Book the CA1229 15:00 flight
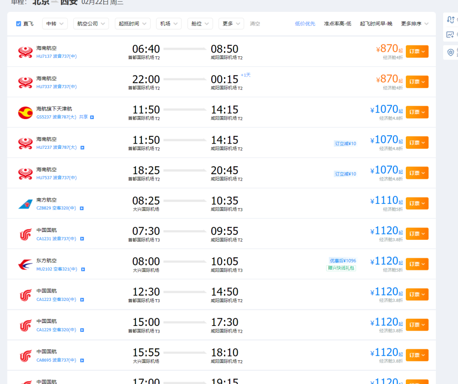The image size is (458, 384). click(x=417, y=325)
